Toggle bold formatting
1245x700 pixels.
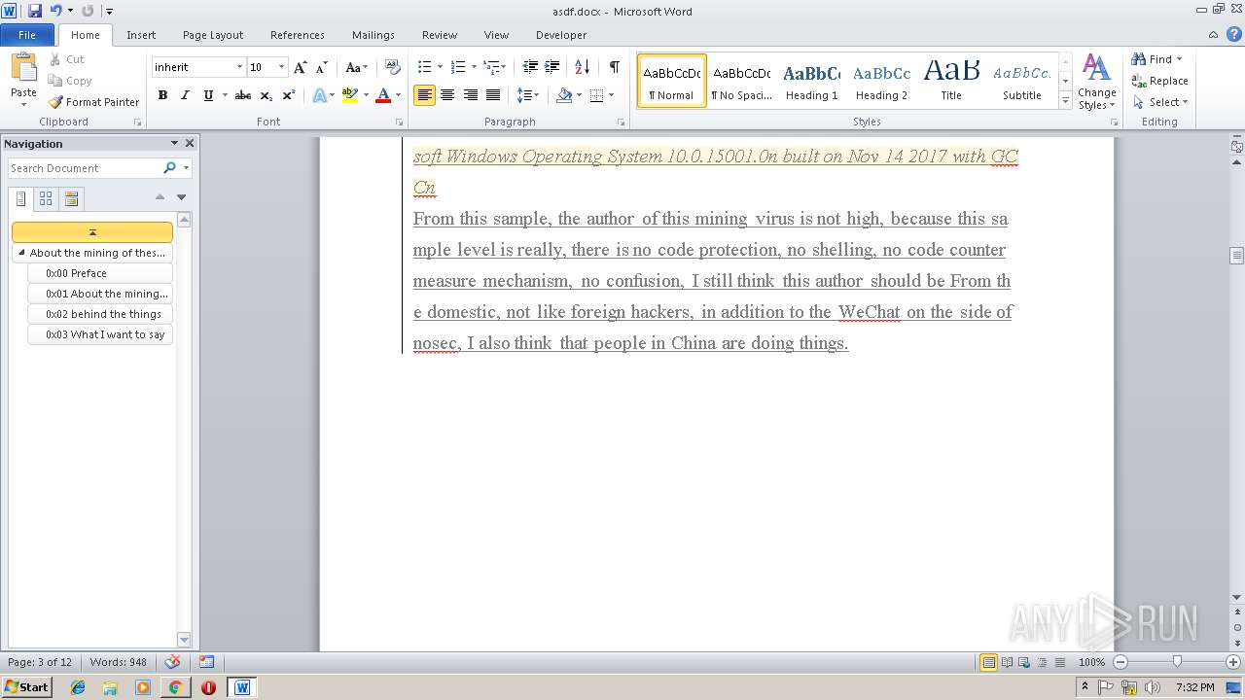pos(162,95)
